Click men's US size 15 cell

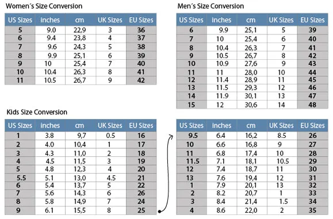(192, 105)
